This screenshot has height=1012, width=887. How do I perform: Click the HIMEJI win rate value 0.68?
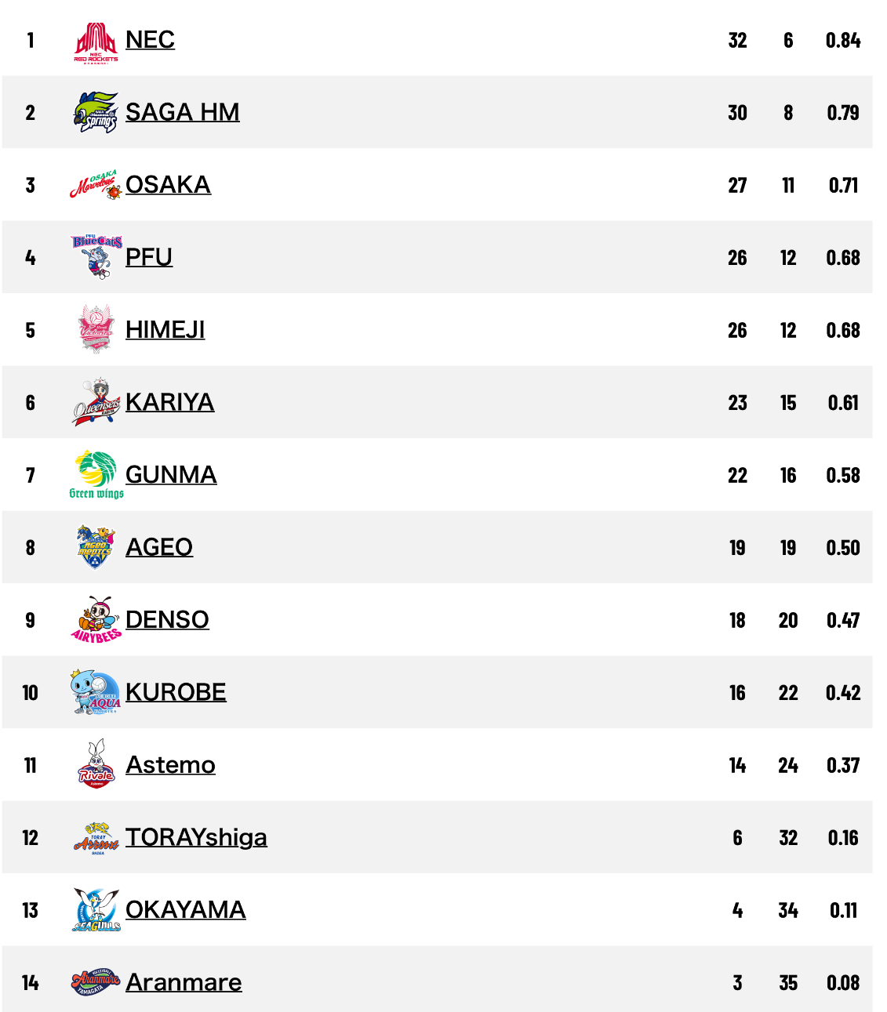click(842, 331)
